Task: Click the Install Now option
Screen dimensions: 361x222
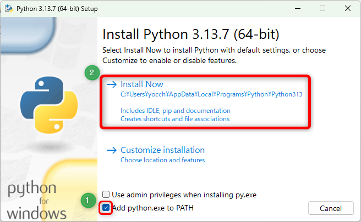Action: point(205,101)
